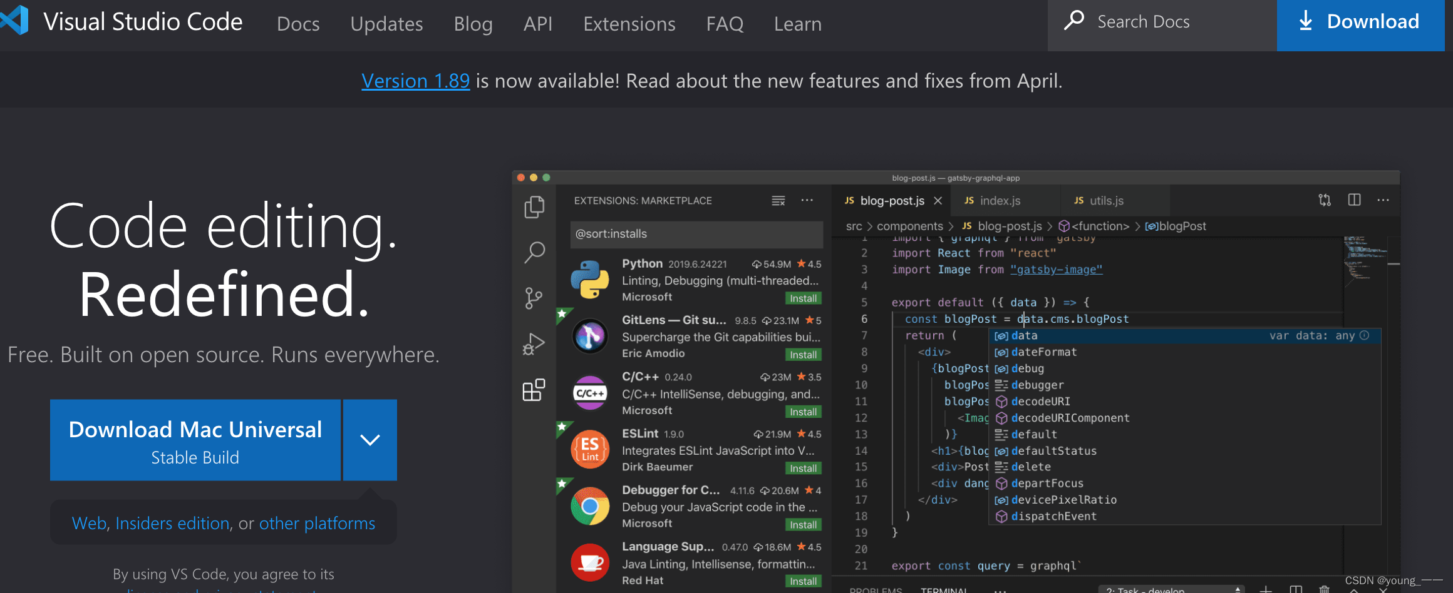Screen dimensions: 1453x593
Task: Open the Run and Debug icon
Action: (x=534, y=343)
